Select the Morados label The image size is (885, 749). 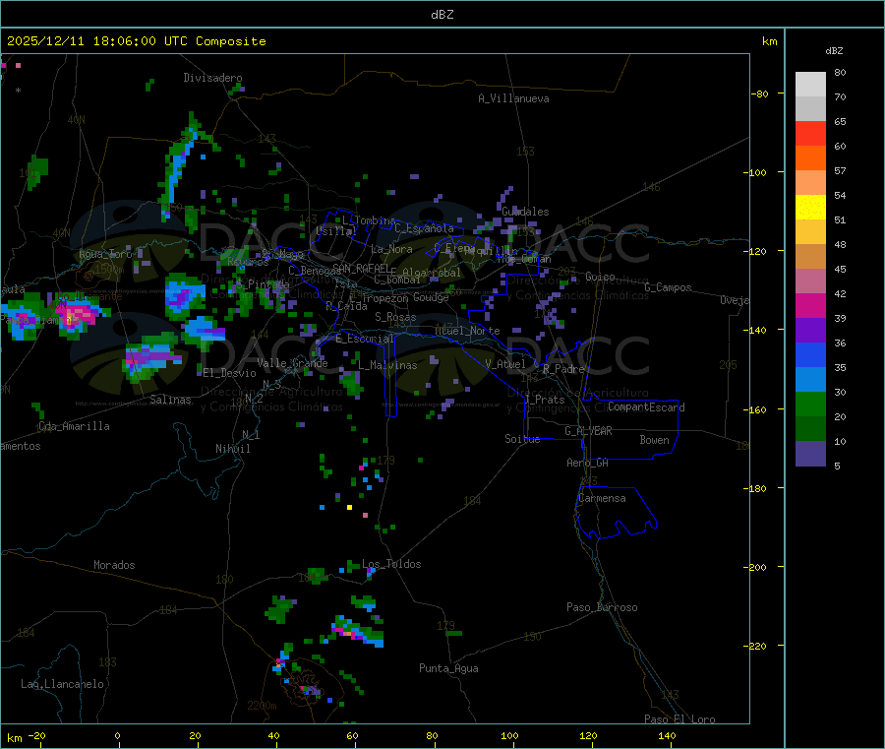point(114,565)
